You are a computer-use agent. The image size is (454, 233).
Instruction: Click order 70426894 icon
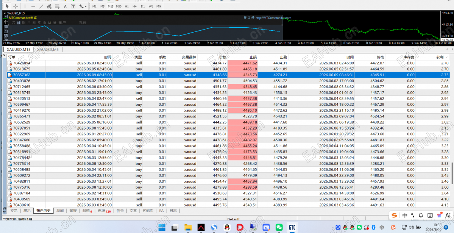10,63
